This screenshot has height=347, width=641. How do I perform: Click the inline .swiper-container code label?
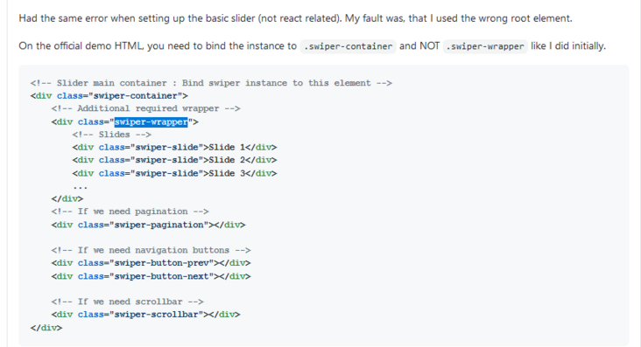348,46
